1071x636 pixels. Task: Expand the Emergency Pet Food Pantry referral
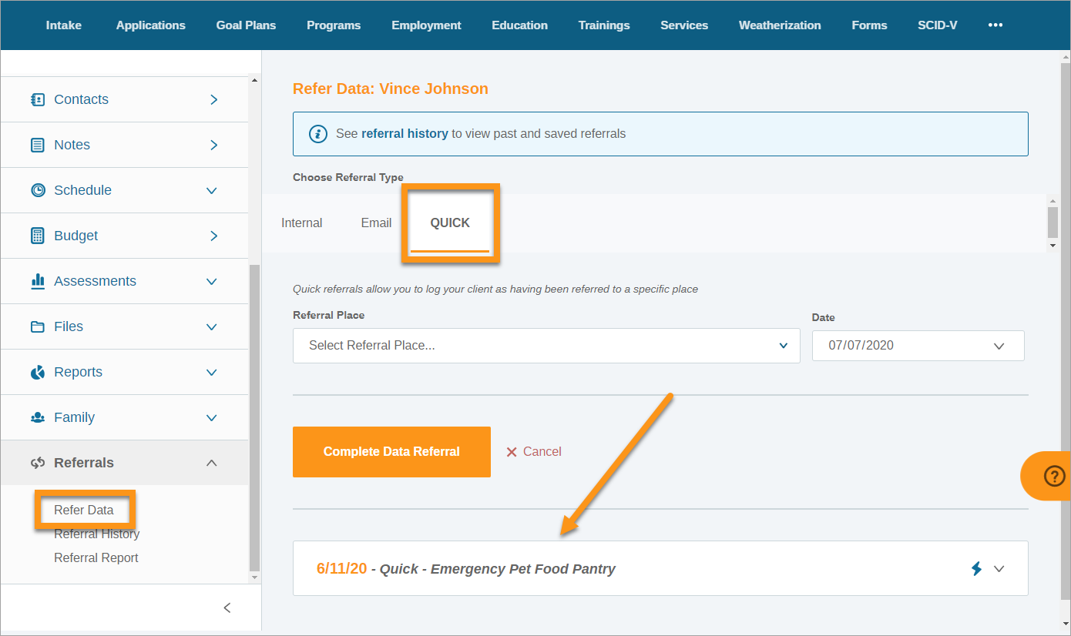999,568
